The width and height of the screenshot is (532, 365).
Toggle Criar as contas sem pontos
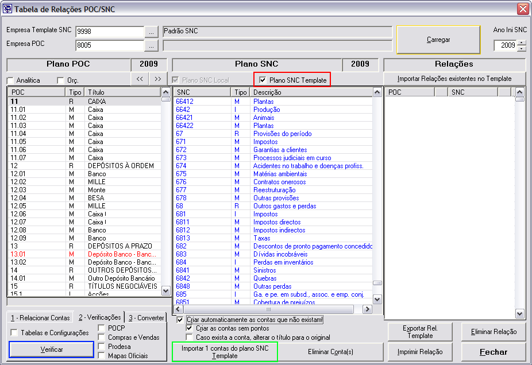[x=190, y=328]
